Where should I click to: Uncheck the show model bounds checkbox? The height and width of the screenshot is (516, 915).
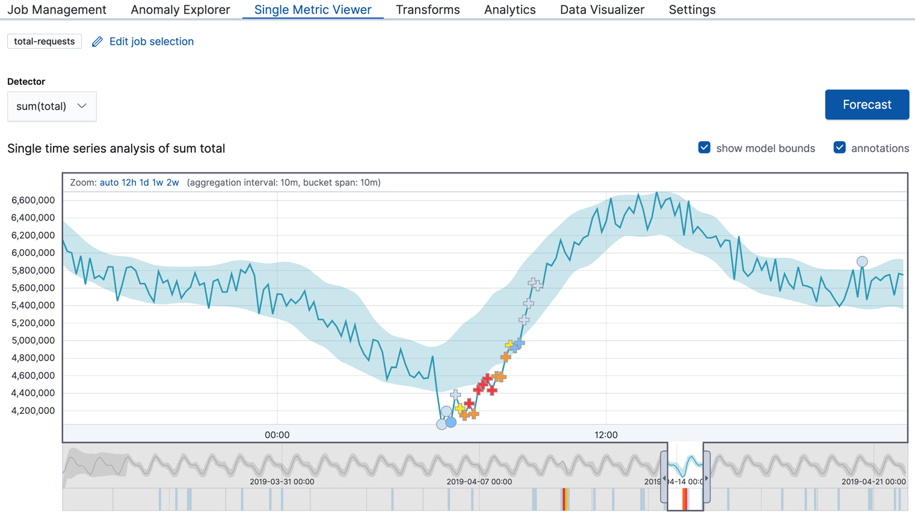pos(704,148)
